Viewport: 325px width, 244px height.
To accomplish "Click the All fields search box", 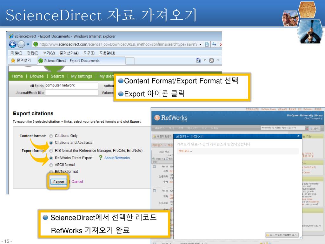I will [71, 85].
